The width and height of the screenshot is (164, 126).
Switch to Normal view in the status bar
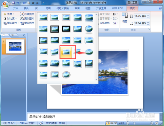[108, 123]
